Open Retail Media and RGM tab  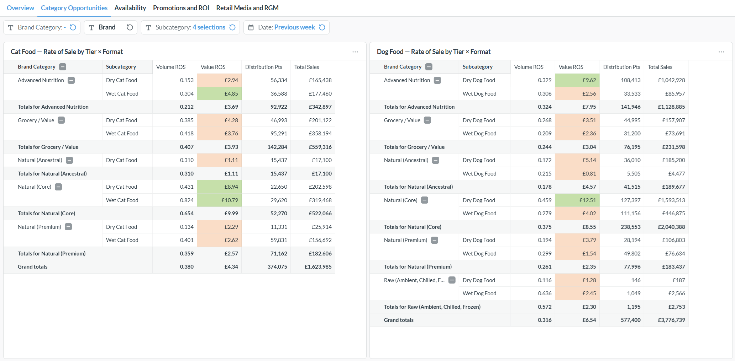[247, 8]
